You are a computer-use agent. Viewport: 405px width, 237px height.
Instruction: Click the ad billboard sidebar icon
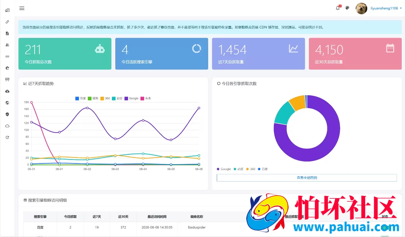7,80
